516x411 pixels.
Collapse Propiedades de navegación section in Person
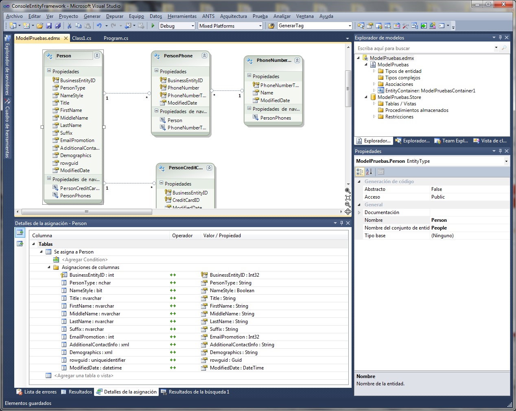click(x=49, y=179)
